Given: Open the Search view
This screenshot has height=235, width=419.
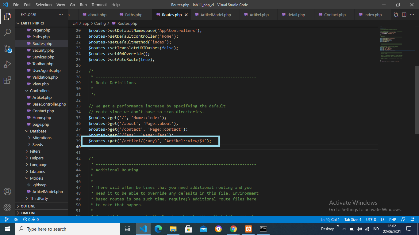Looking at the screenshot, I should click(7, 32).
